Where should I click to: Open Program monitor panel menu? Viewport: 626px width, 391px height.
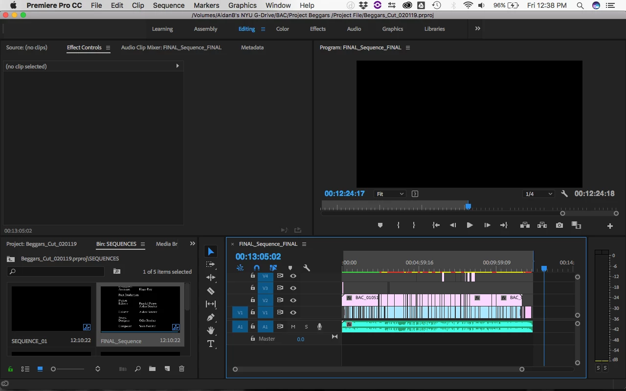[407, 47]
